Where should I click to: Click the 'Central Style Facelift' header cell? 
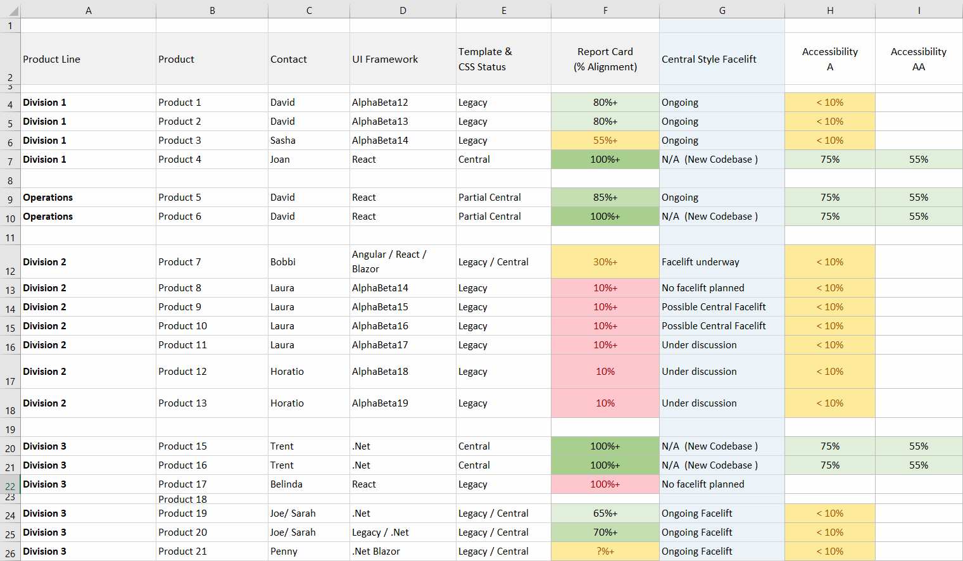[x=722, y=59]
